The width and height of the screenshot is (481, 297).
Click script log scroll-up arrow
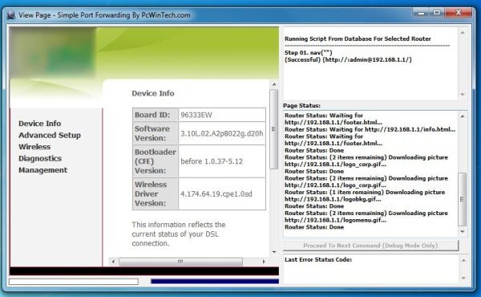463,33
